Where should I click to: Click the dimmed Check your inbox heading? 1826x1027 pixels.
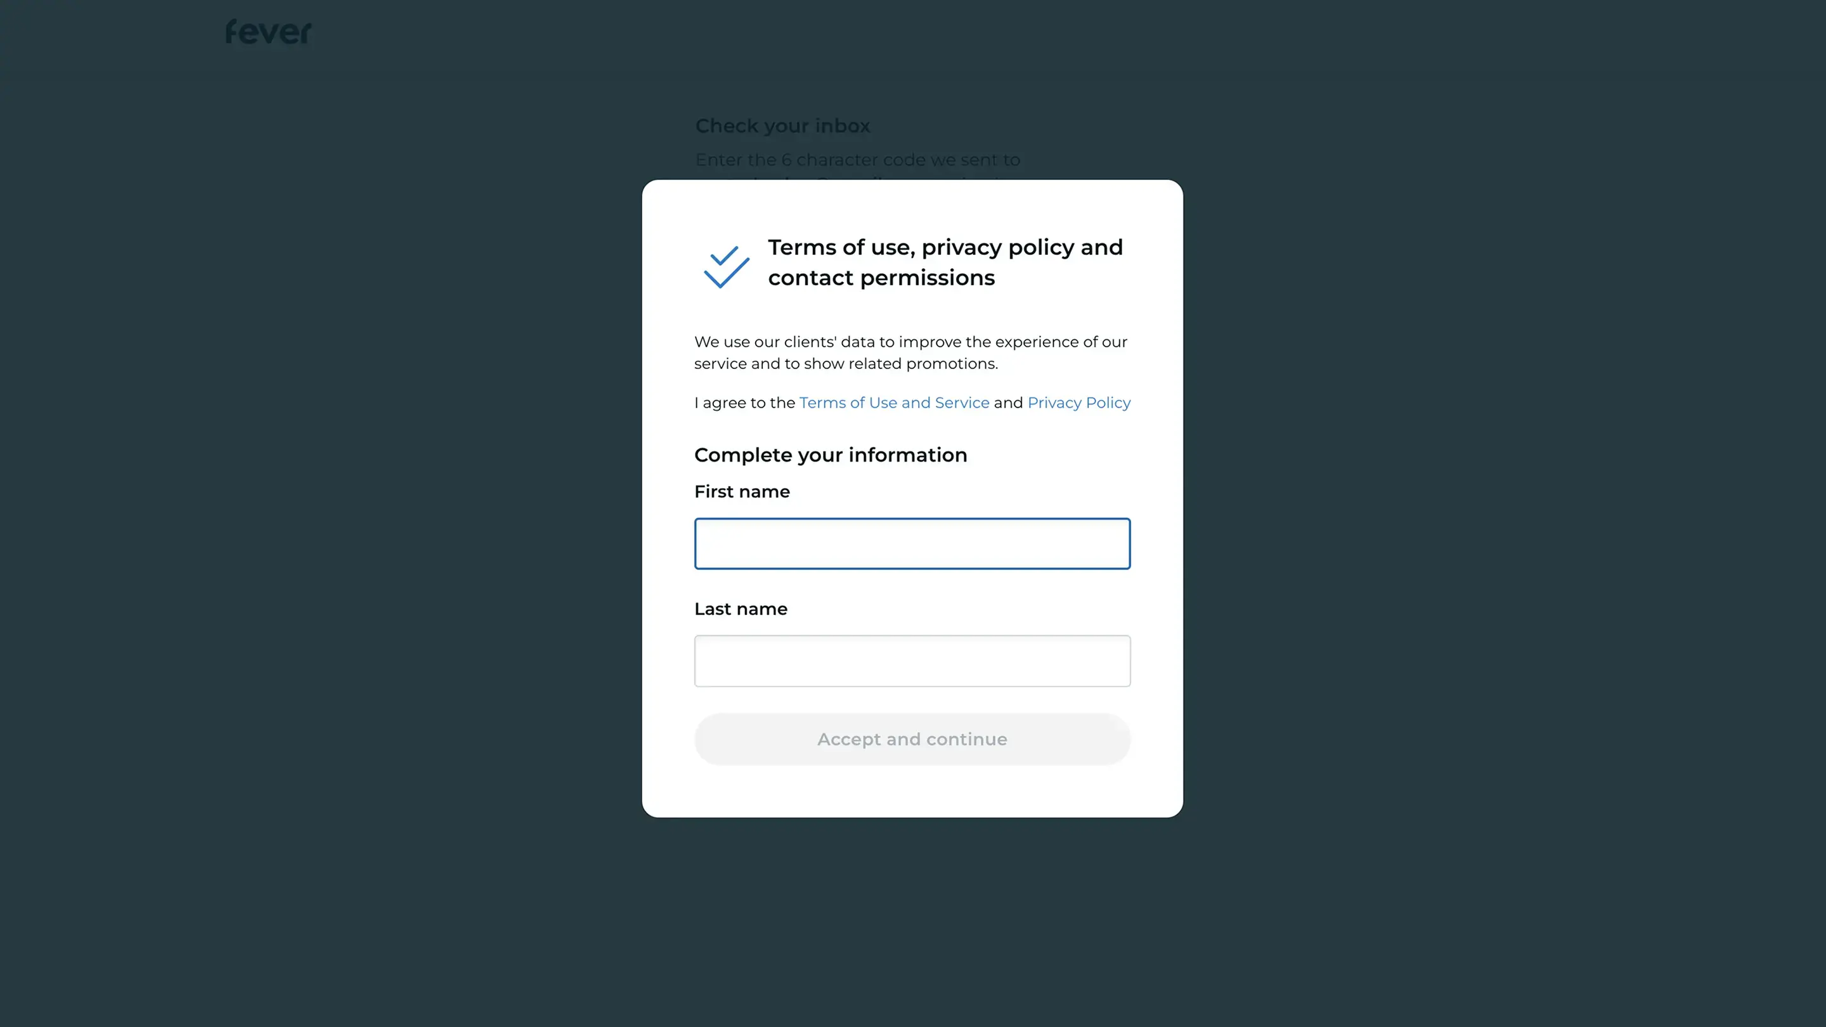(x=782, y=126)
